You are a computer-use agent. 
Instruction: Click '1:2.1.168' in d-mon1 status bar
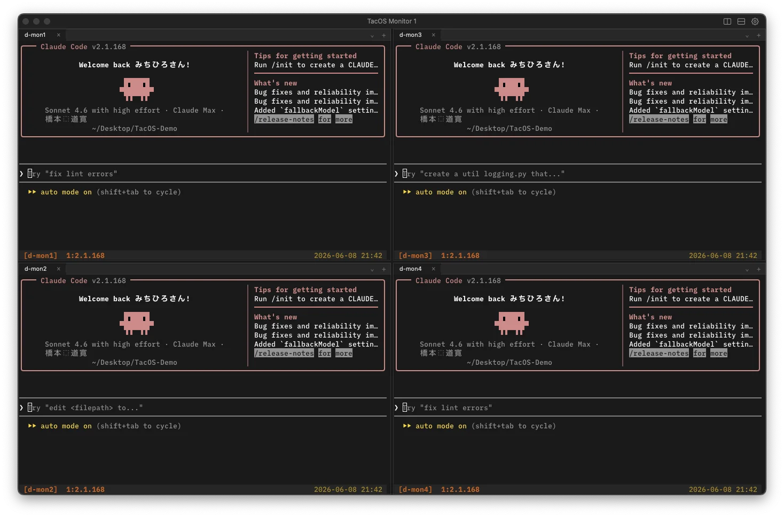coord(85,256)
